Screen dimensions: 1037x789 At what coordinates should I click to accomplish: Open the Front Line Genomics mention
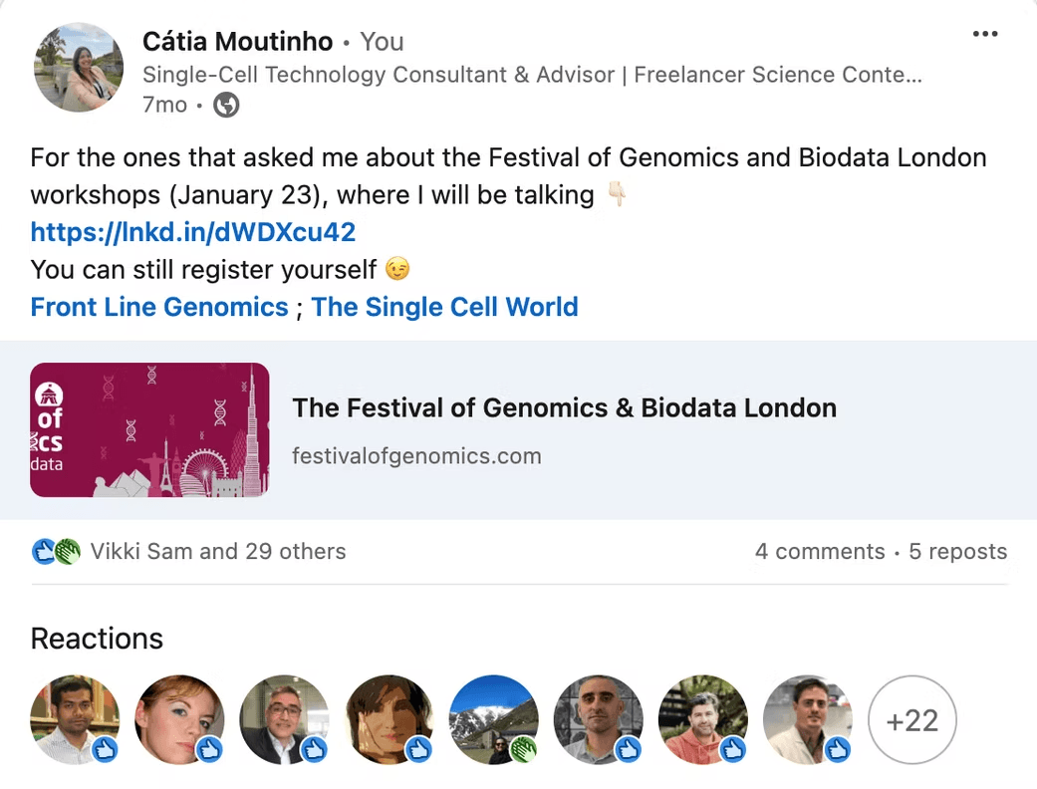159,307
